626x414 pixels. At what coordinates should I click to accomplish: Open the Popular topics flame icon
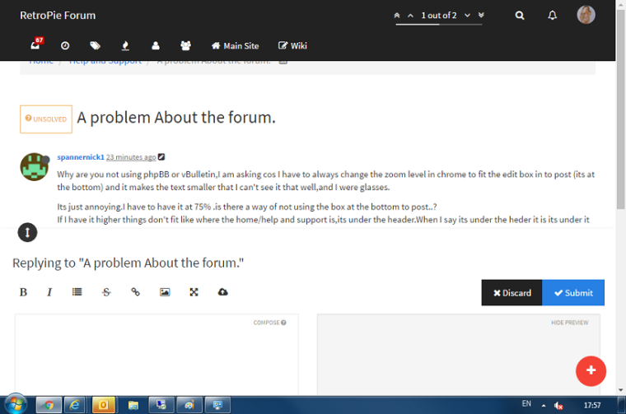pos(125,46)
